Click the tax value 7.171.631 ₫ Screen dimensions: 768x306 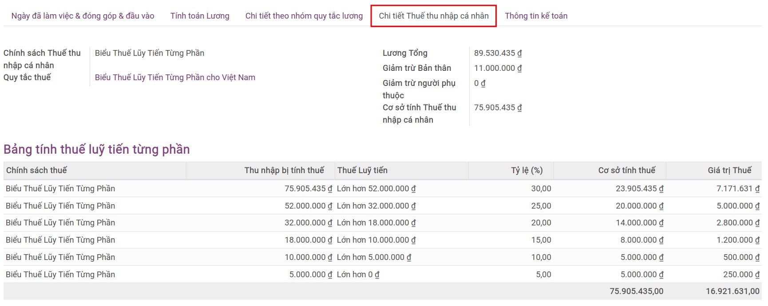click(x=738, y=189)
